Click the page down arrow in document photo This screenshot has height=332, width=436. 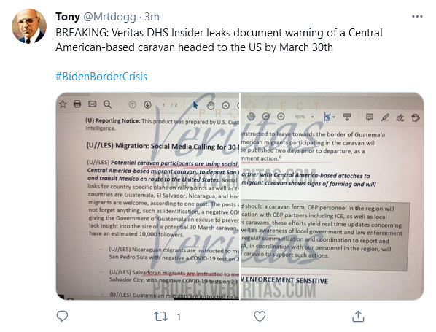(x=147, y=104)
